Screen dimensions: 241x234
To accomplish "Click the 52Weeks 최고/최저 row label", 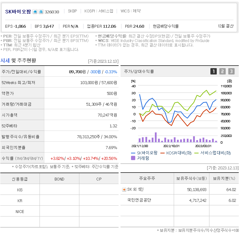I will (x=18, y=82).
